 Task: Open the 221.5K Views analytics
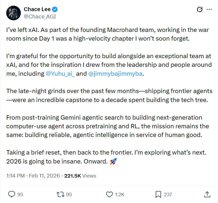point(80,176)
